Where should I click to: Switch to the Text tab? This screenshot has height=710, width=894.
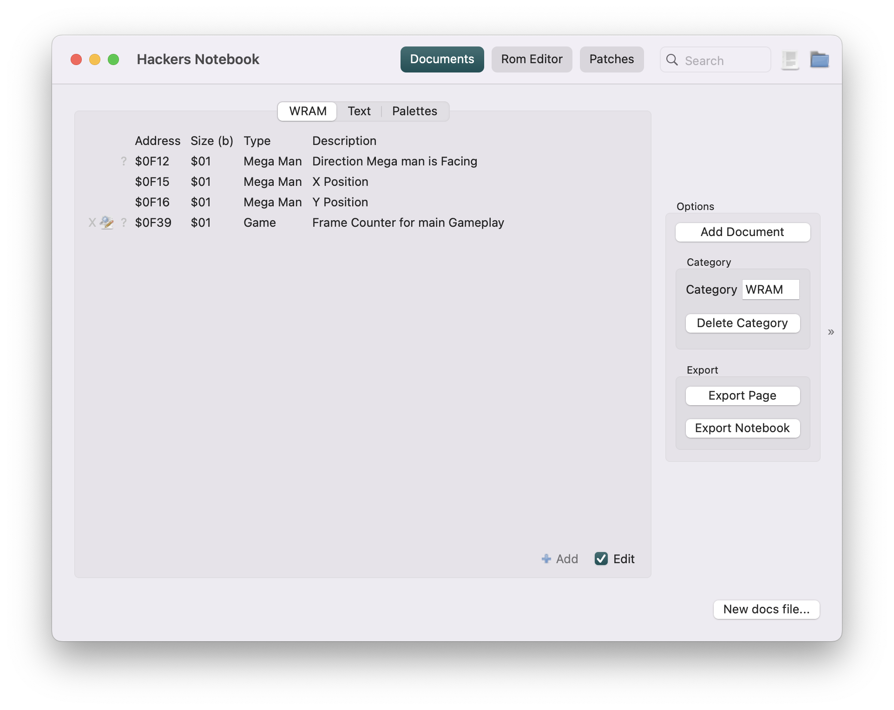point(359,111)
